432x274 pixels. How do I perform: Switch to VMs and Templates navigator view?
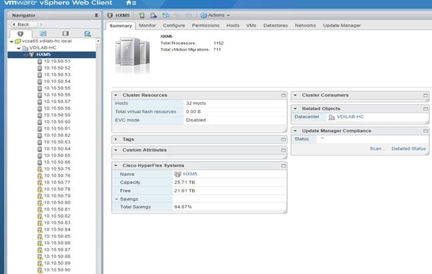tap(43, 33)
